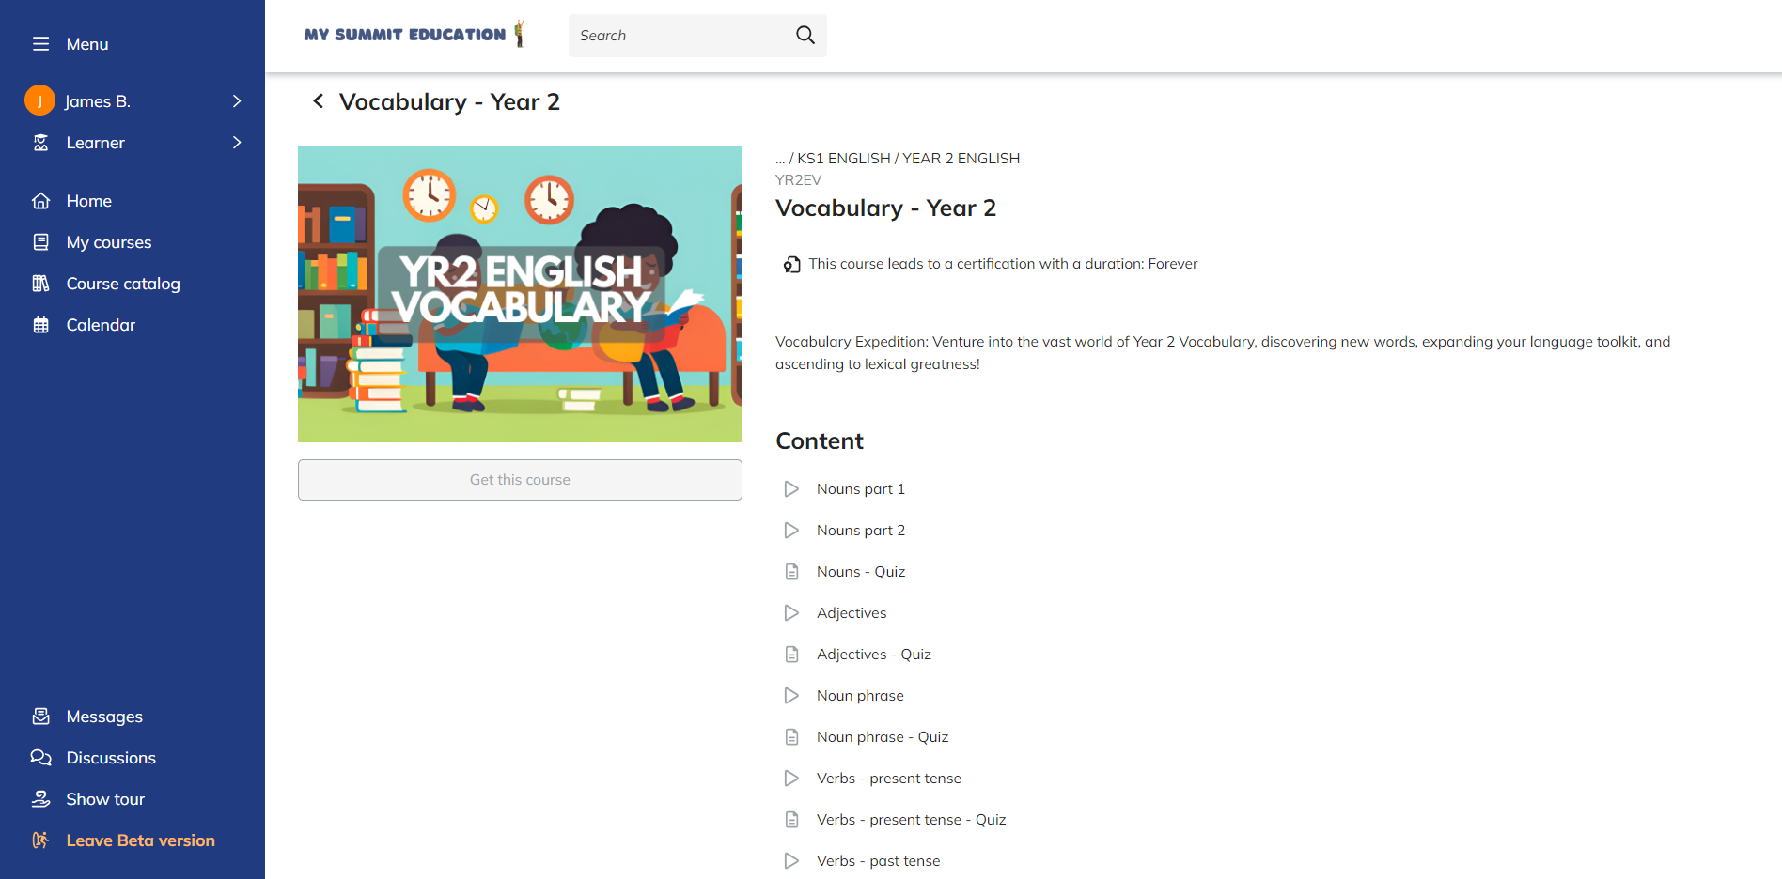
Task: Click the Course catalog books icon
Action: tap(40, 284)
